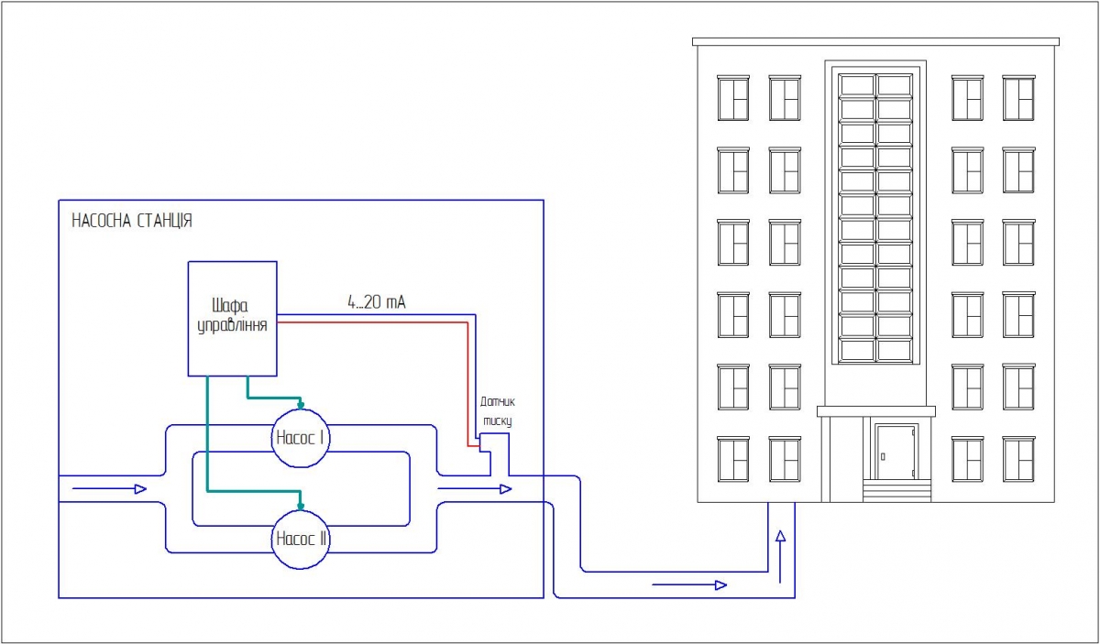Click the green arrowhead entering Насос II
The height and width of the screenshot is (644, 1100).
[301, 505]
